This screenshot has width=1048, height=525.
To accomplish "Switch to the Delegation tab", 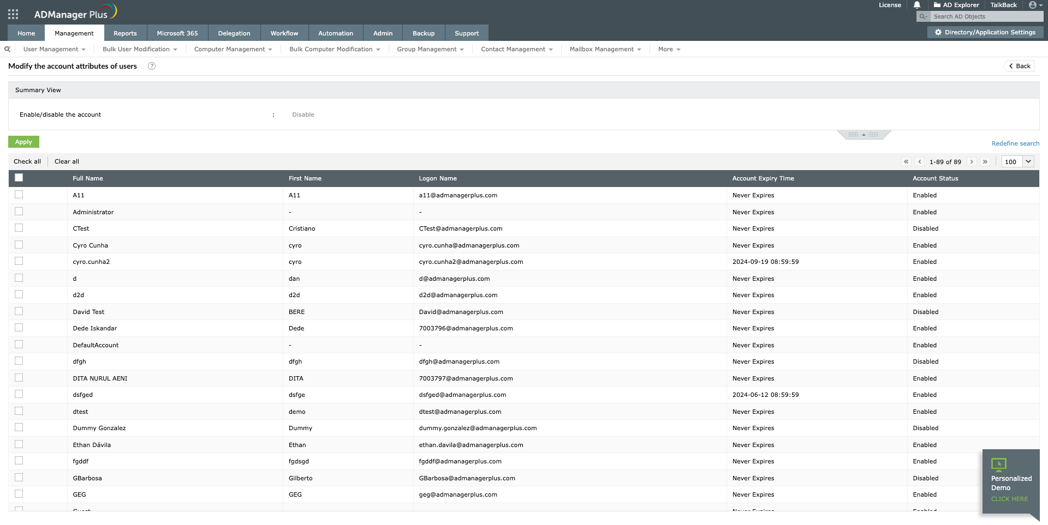I will pos(234,33).
